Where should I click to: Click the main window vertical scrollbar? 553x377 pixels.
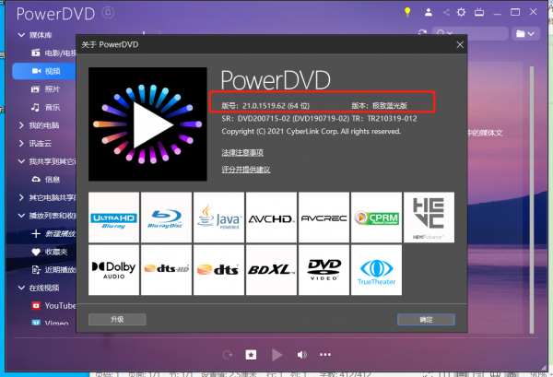pyautogui.click(x=532, y=199)
